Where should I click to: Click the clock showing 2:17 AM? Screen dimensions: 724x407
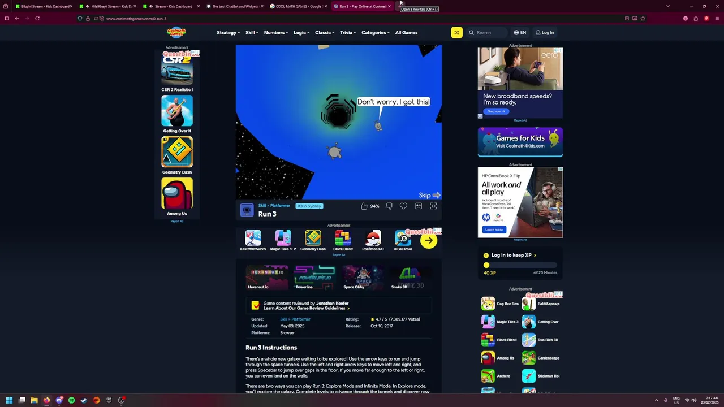pyautogui.click(x=712, y=398)
